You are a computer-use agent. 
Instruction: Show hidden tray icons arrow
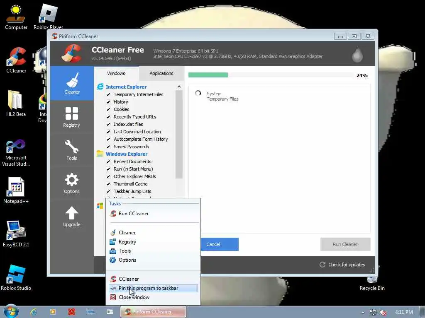(x=363, y=312)
